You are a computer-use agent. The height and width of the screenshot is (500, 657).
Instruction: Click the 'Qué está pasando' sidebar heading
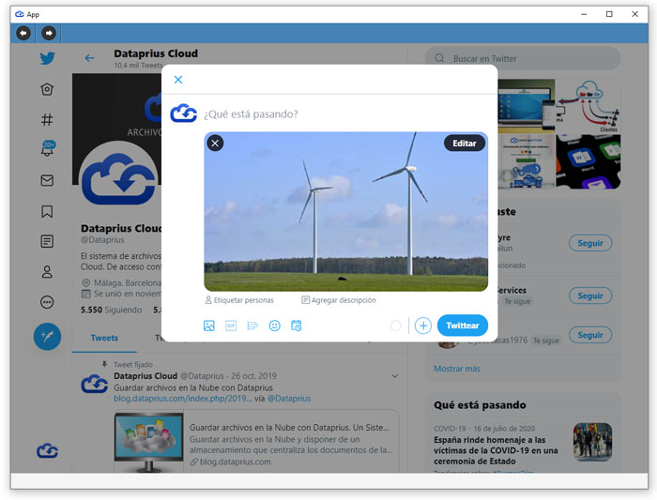(x=480, y=405)
